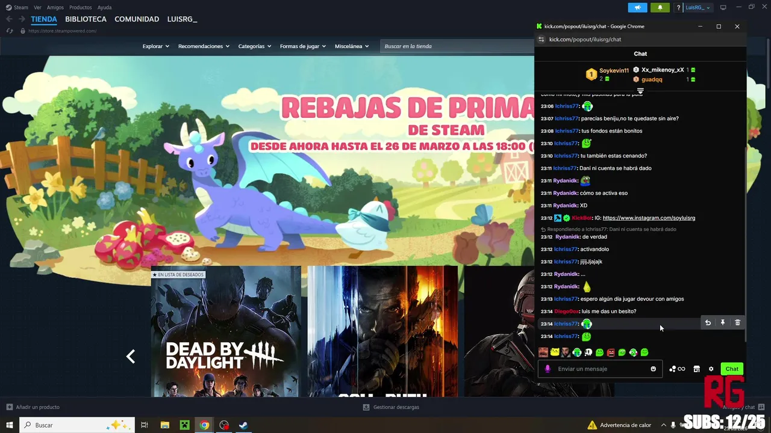Open the Dead by Daylight game card

pyautogui.click(x=226, y=331)
